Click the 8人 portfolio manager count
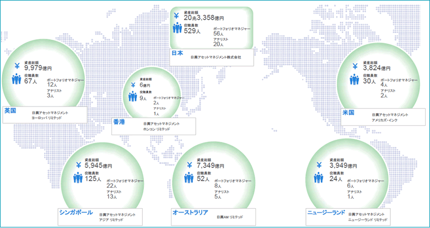This screenshot has height=228, width=430. [218, 185]
